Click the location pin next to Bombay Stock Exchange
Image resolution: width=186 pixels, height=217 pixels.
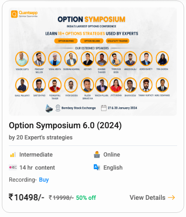coord(58,108)
